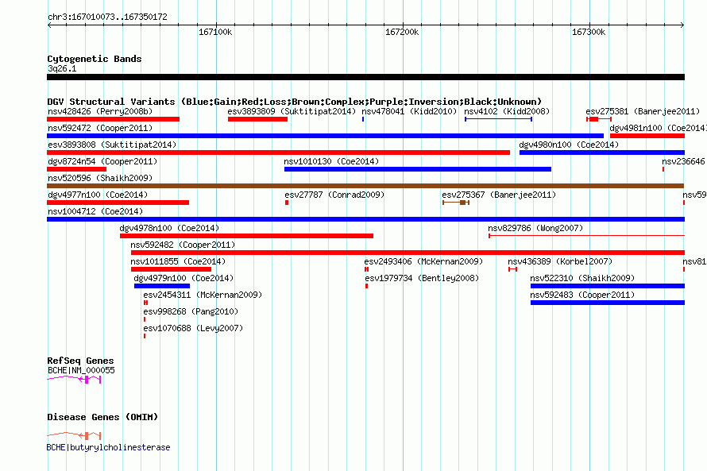Screen dimensions: 707x471
Task: Click the blue nsv4102 gain interval bar
Action: tap(498, 119)
